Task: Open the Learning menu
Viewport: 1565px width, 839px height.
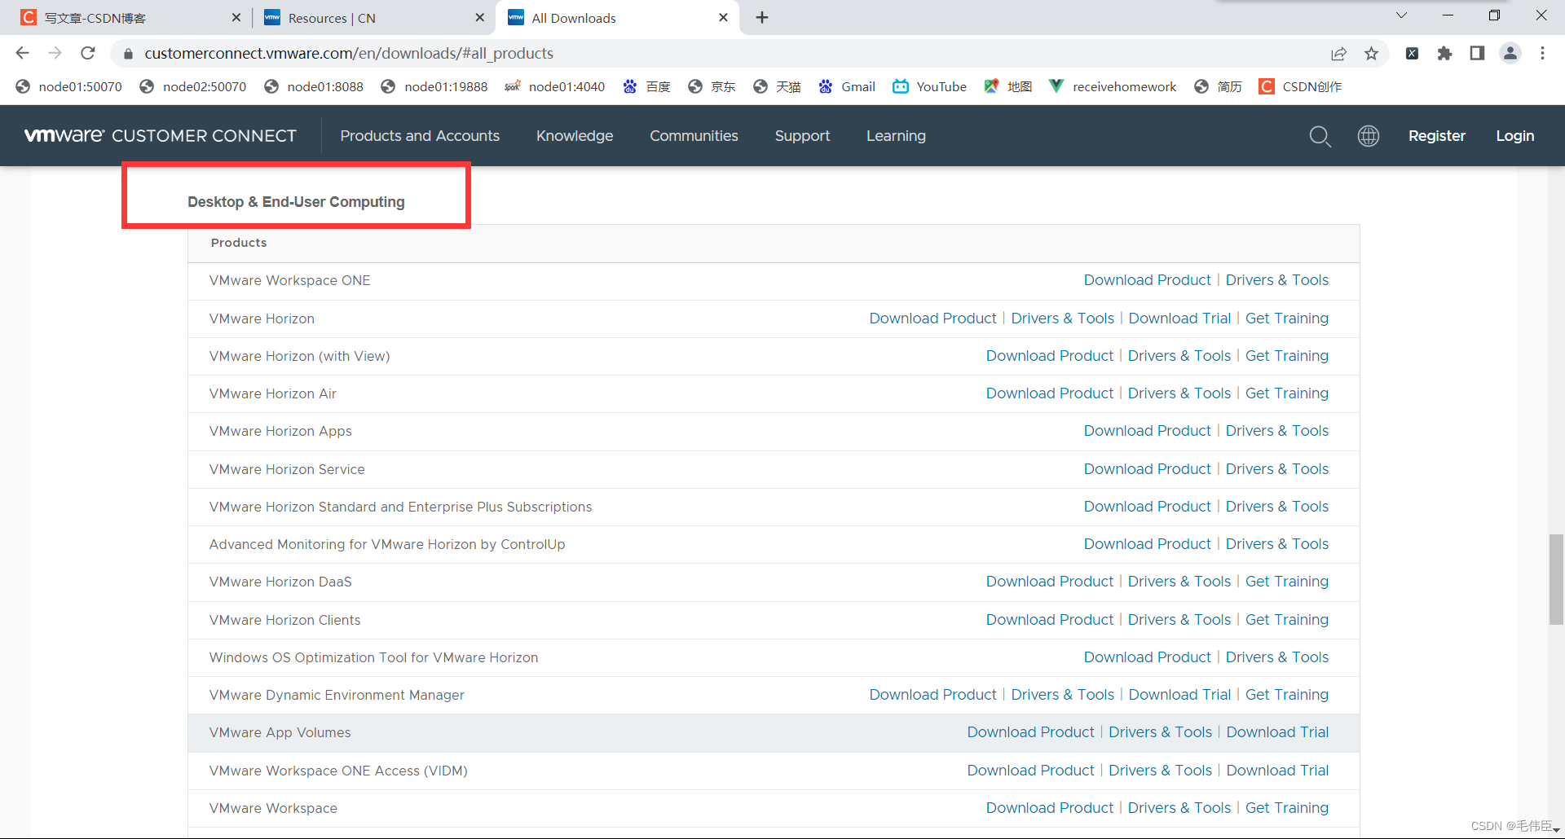Action: click(x=896, y=136)
